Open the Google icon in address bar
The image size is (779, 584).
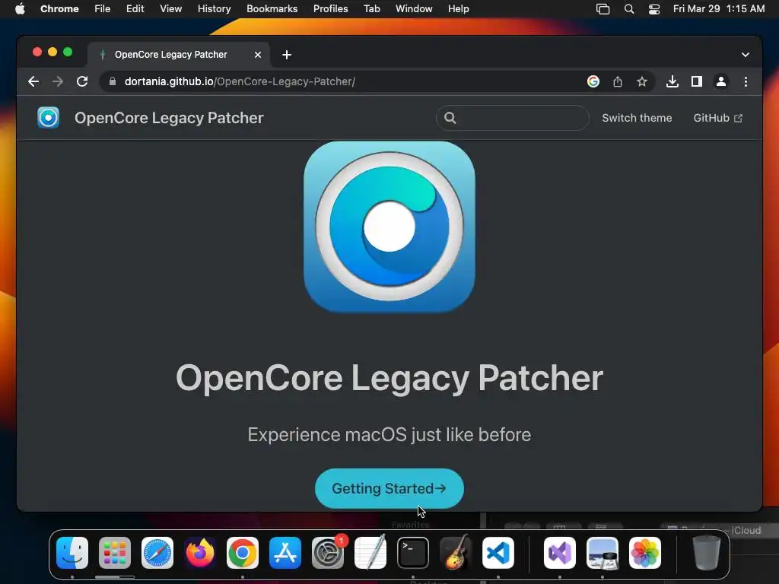click(593, 81)
